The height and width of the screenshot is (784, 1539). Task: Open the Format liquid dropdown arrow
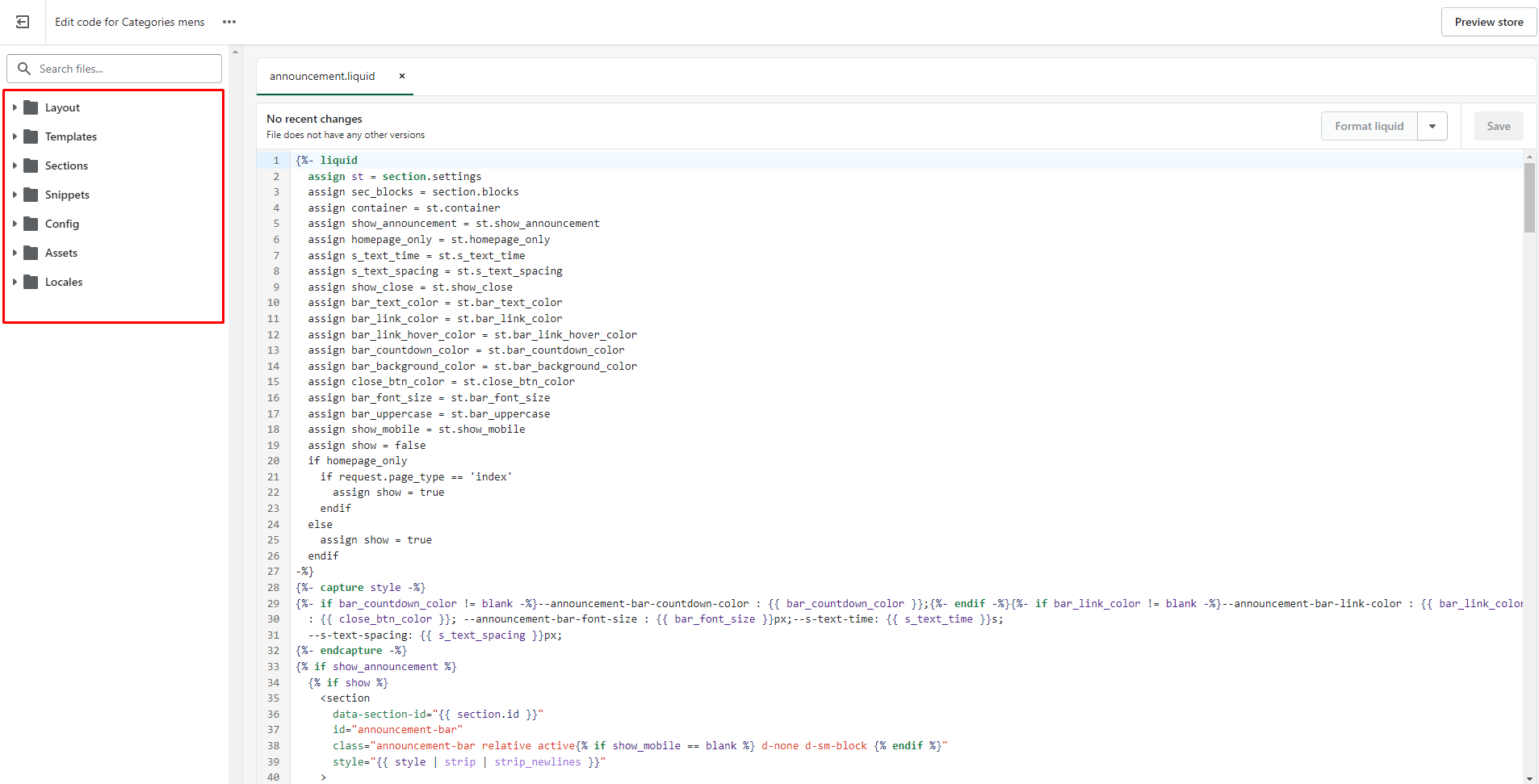[x=1432, y=126]
